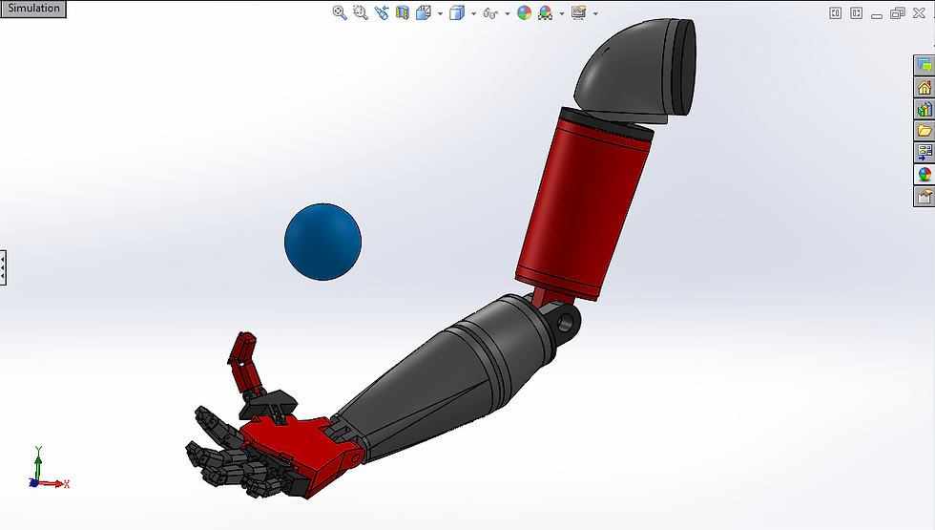Click the tile panes left window icon
This screenshot has height=530, width=935.
tap(836, 13)
